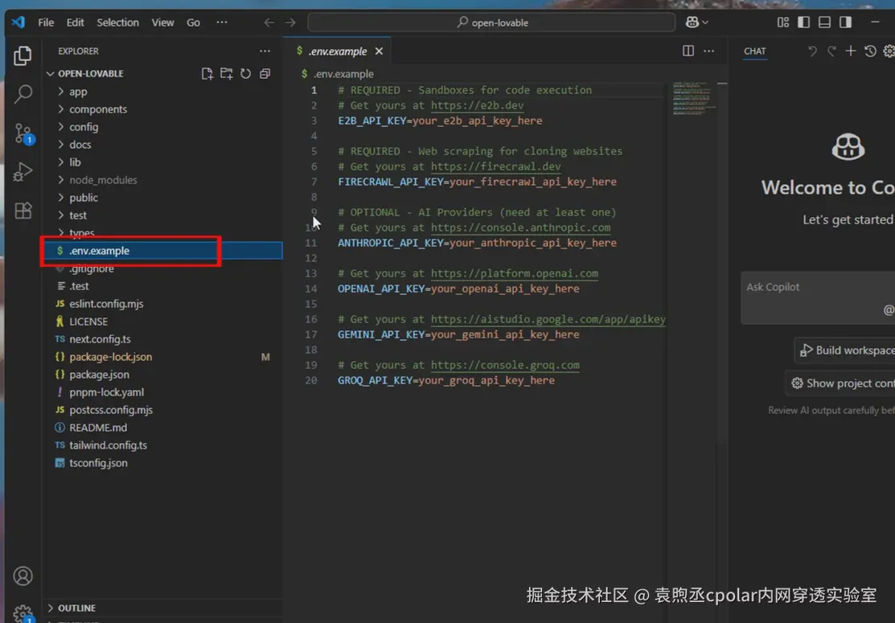This screenshot has width=895, height=623.
Task: Collapse the OPEN-LOVABLE root folder
Action: [90, 74]
